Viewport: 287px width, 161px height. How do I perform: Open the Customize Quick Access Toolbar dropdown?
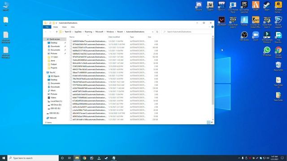click(56, 23)
